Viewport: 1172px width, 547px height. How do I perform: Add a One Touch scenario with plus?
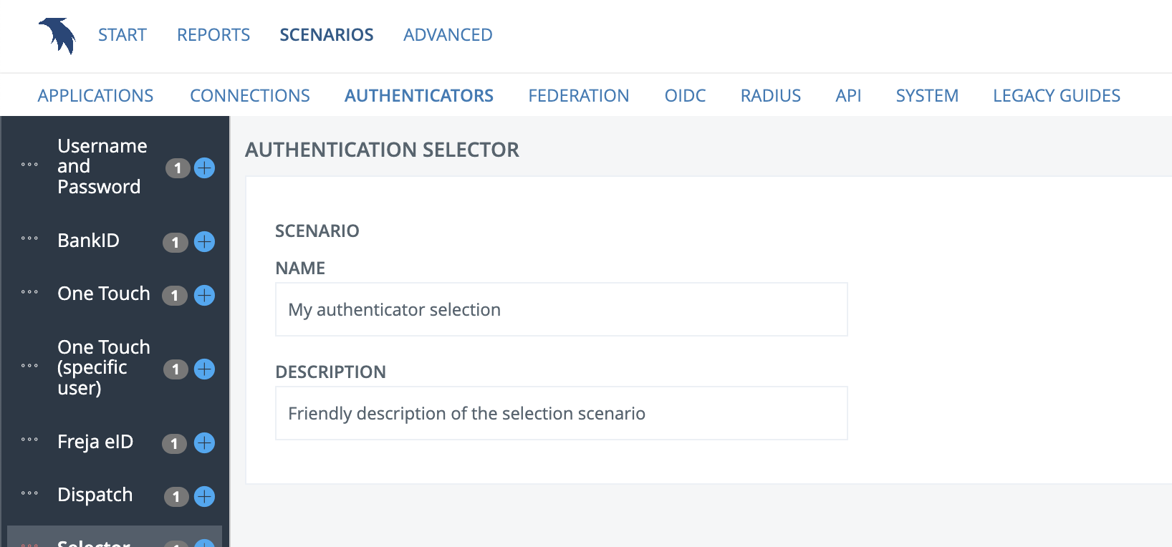(204, 295)
